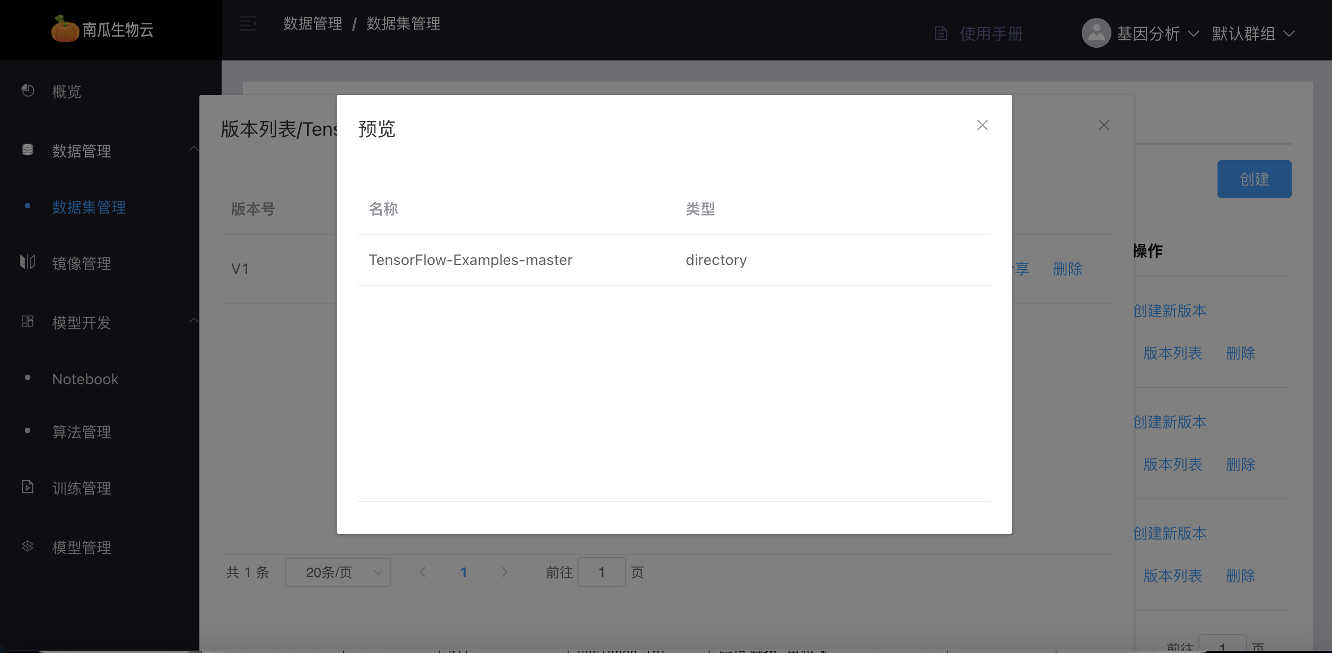Select 数据集管理 in the sidebar
Image resolution: width=1332 pixels, height=653 pixels.
[89, 207]
